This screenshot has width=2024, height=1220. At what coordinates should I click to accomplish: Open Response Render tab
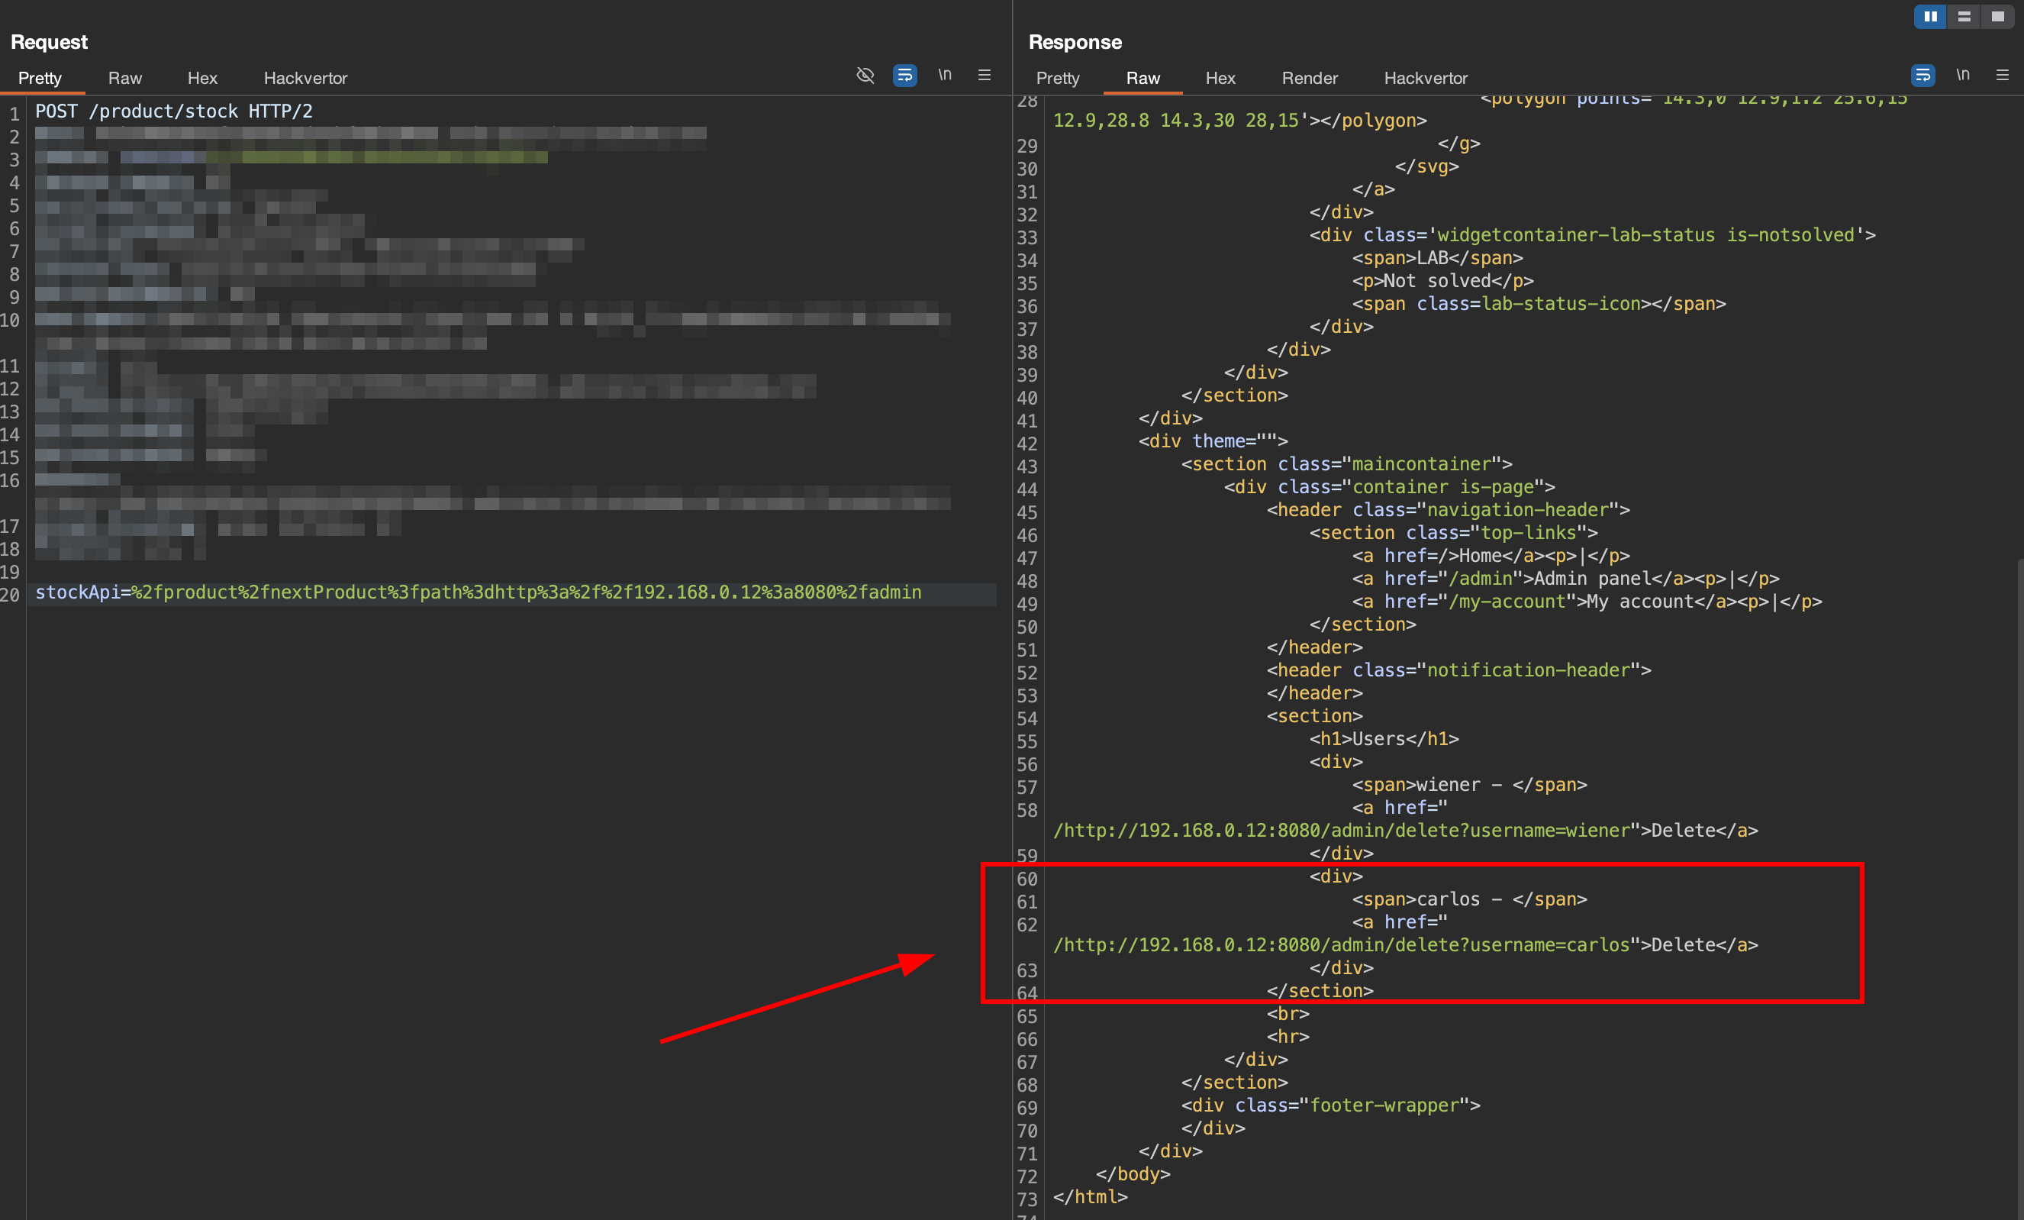tap(1310, 78)
